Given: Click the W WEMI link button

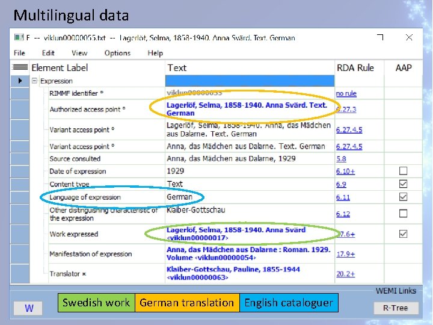Looking at the screenshot, I should 28,308.
